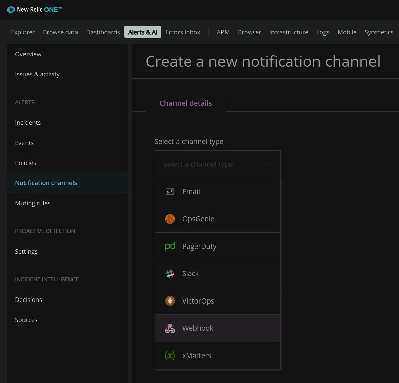Open Decisions under Incident Intelligence
The width and height of the screenshot is (399, 383).
[67, 299]
